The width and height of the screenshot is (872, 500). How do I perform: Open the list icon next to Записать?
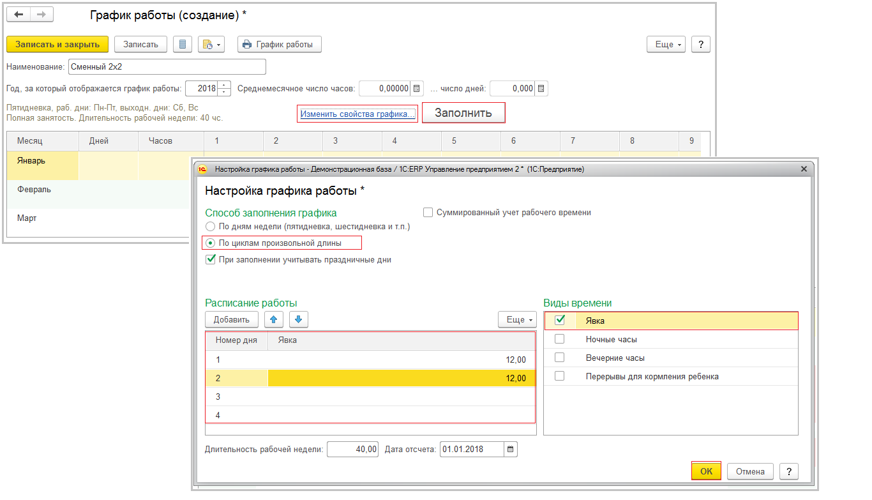[x=183, y=44]
